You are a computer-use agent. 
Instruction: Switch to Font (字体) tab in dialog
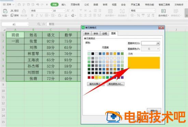tap(96, 34)
